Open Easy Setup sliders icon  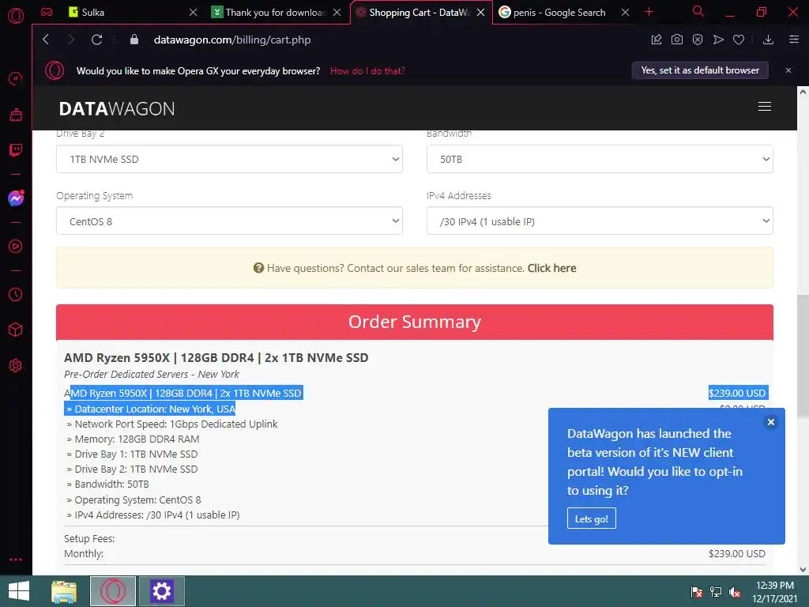(794, 40)
